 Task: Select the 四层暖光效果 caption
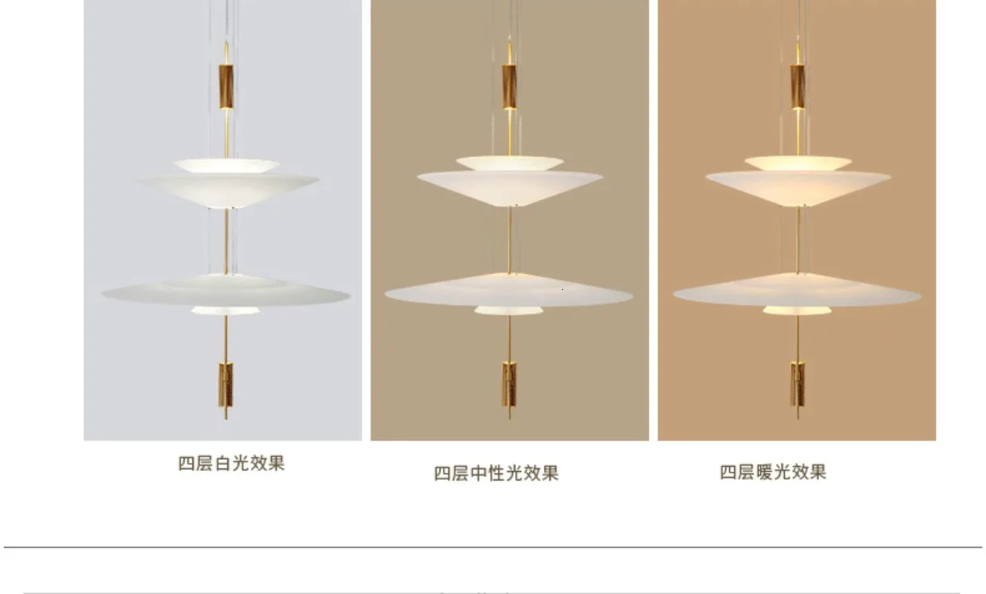coord(773,472)
